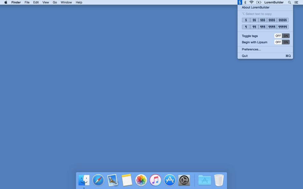Image resolution: width=303 pixels, height=189 pixels.
Task: Switch Toggle tags to OFF
Action: [x=278, y=36]
